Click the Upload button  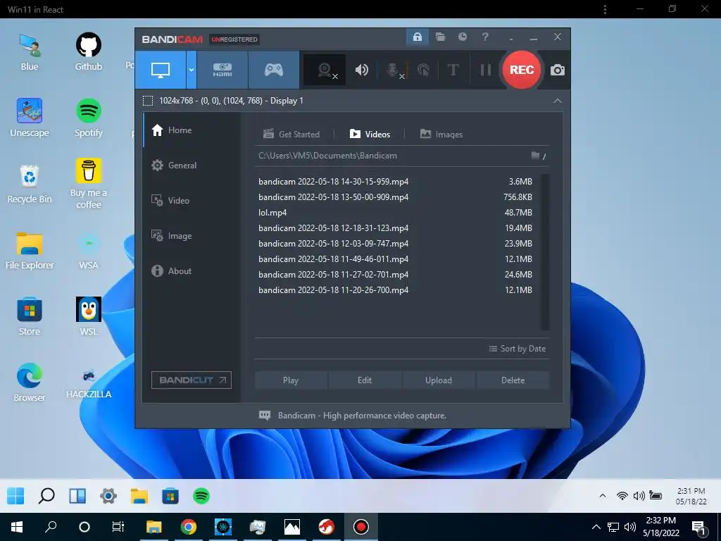pyautogui.click(x=439, y=380)
